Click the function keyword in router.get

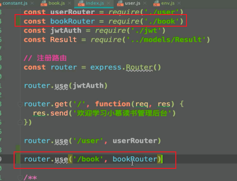point(113,104)
